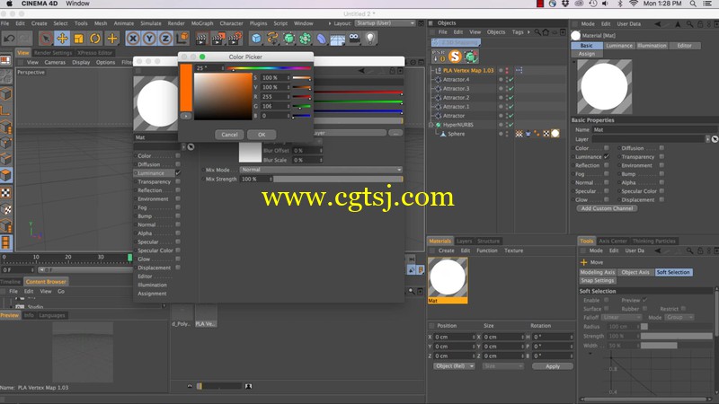Open the Falloff Linear dropdown
Screen dimensions: 719x404
tap(621, 317)
